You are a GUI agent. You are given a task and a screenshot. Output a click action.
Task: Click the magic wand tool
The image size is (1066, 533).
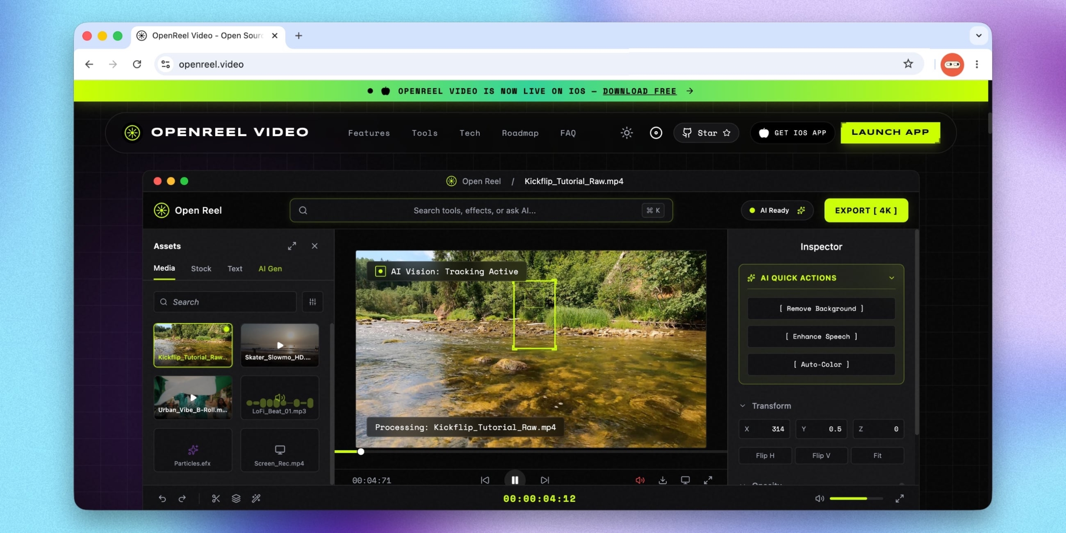pyautogui.click(x=256, y=498)
